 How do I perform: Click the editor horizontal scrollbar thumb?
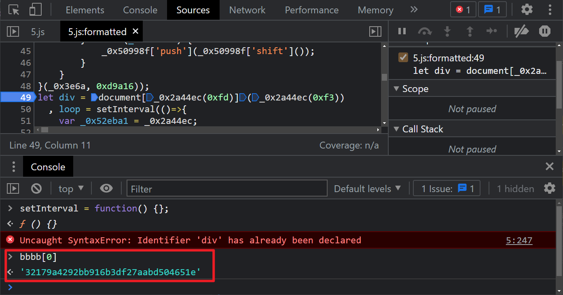(45, 130)
